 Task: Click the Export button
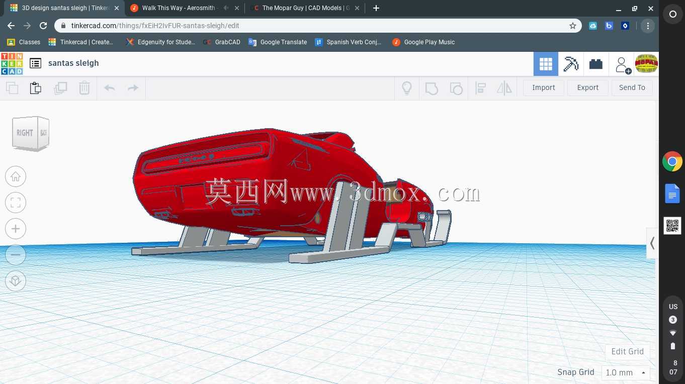point(588,87)
